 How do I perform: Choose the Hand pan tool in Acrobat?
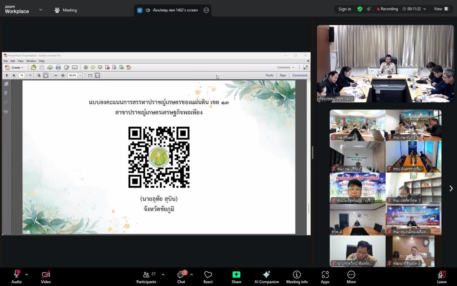pos(46,75)
